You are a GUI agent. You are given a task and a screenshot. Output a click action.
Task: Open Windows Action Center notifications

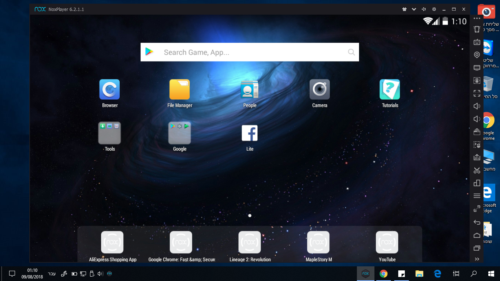(x=12, y=273)
